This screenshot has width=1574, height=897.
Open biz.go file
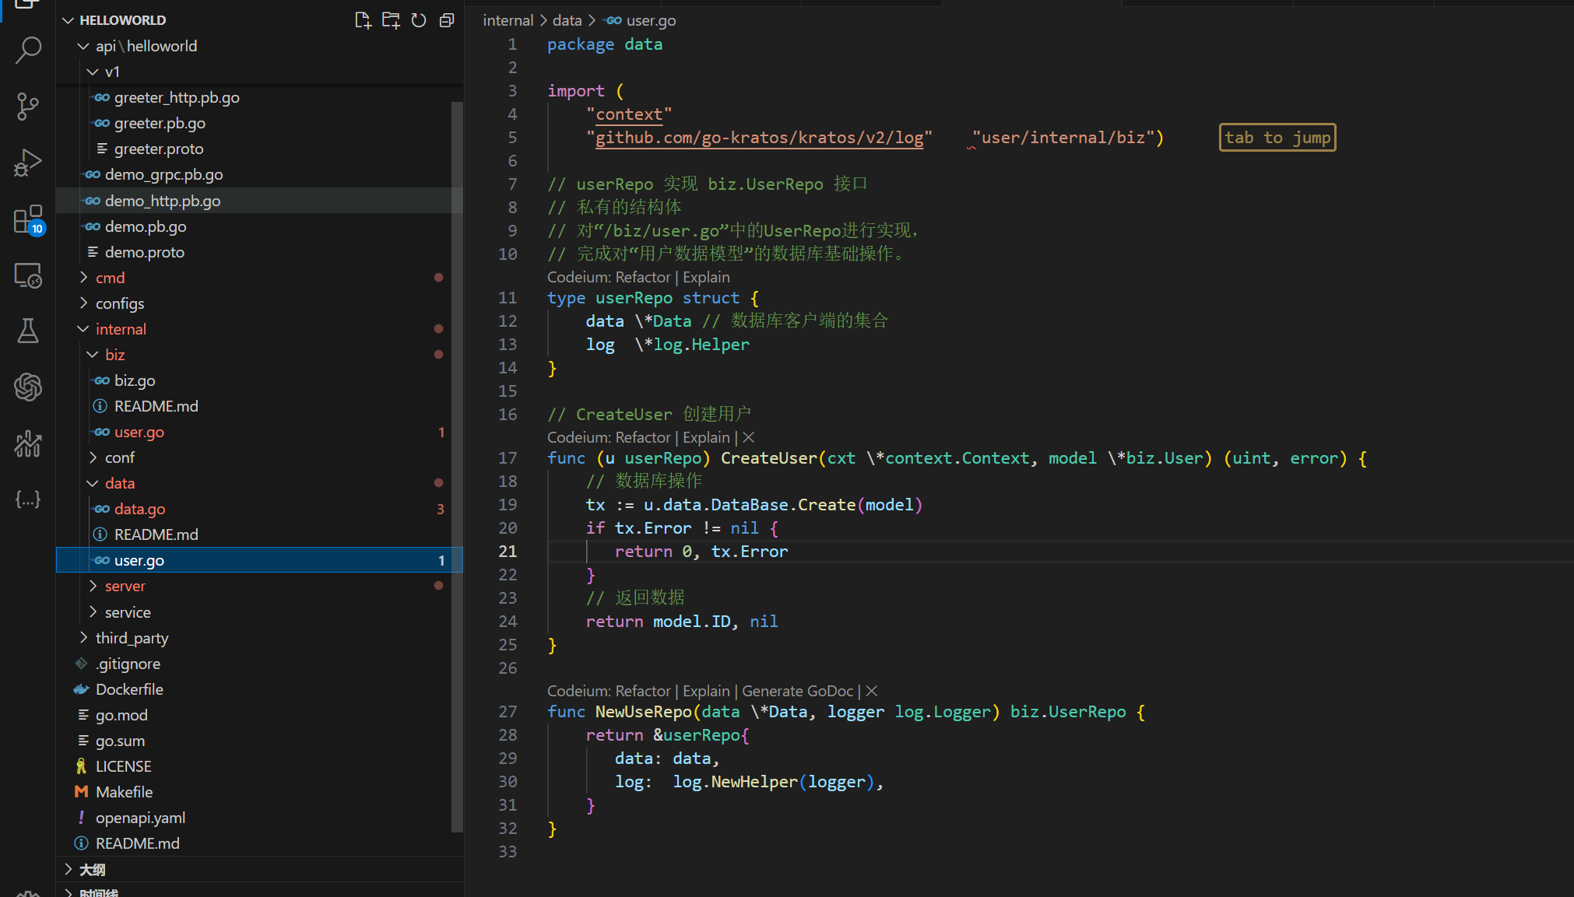(x=259, y=380)
